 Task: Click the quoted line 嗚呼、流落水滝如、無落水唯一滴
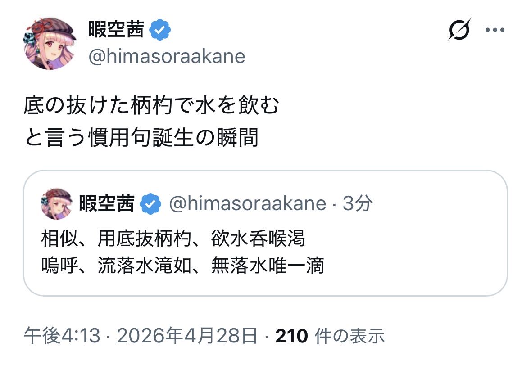tap(182, 266)
